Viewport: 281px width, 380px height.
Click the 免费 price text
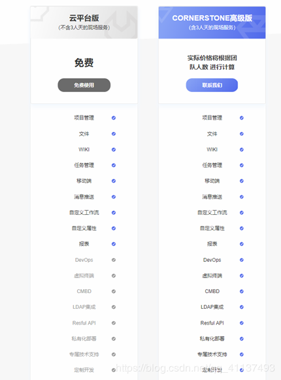(84, 63)
